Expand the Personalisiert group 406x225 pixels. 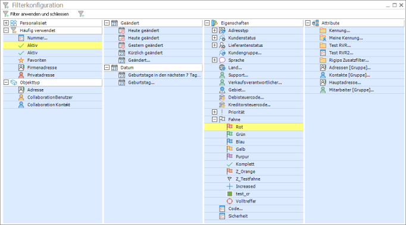(6, 23)
